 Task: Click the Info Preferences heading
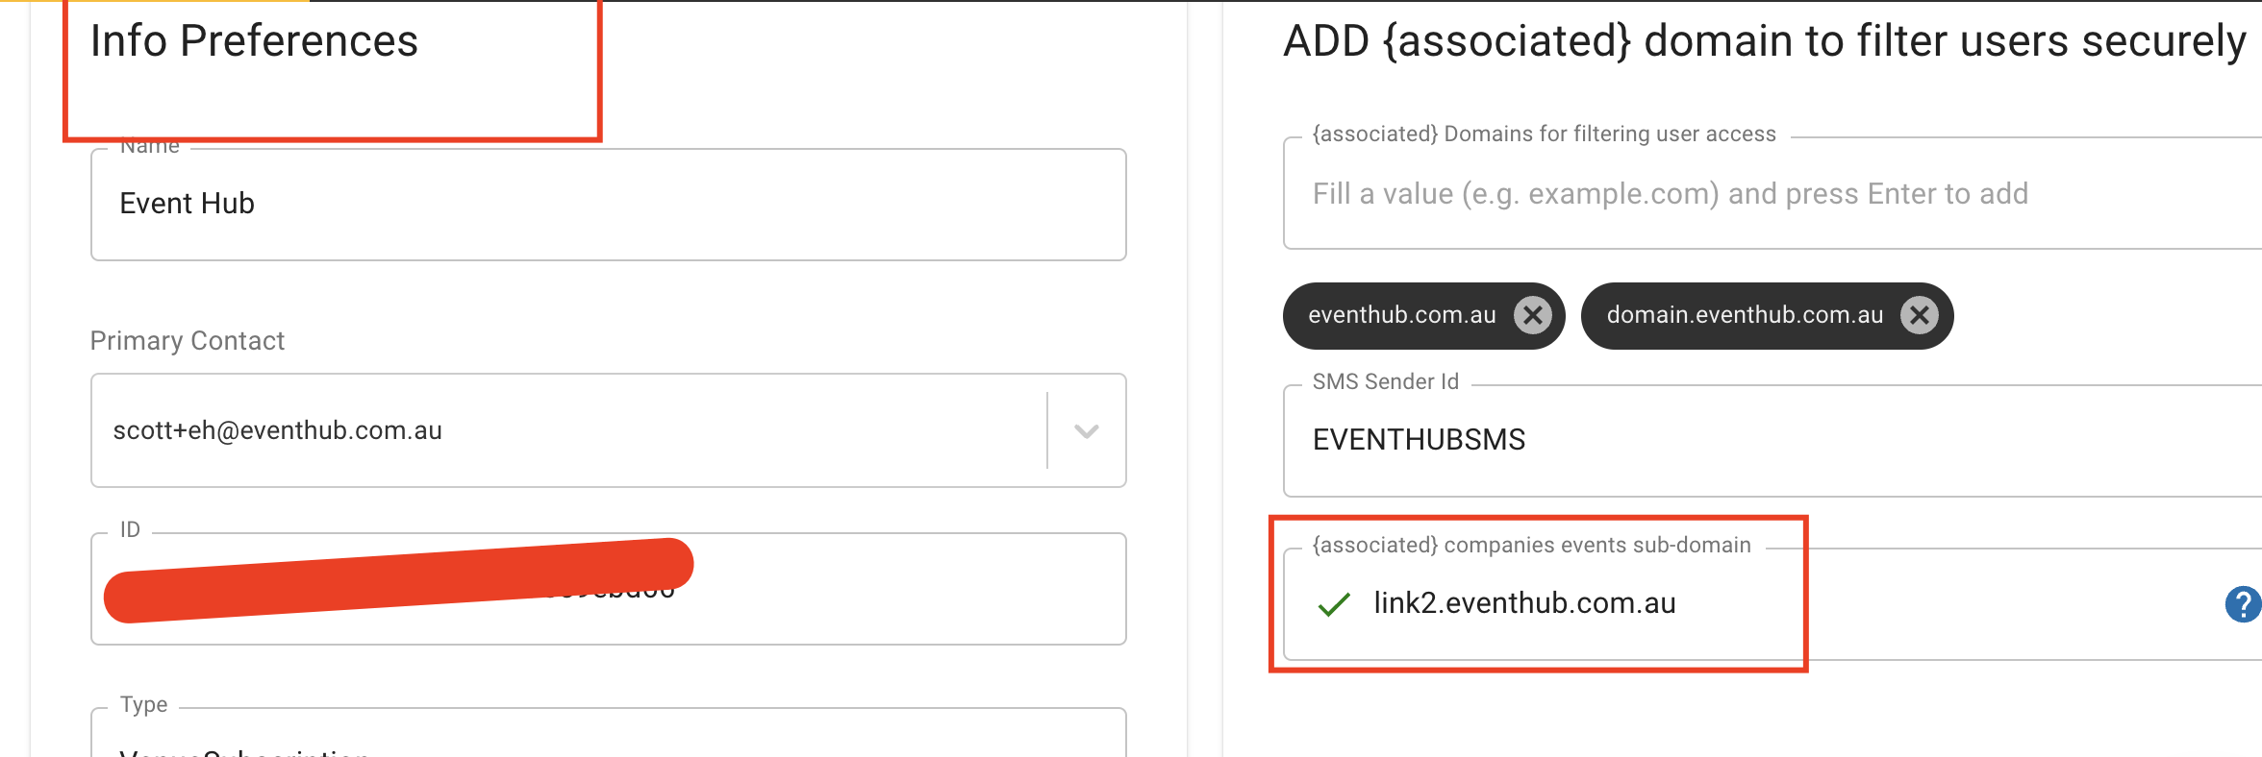254,41
